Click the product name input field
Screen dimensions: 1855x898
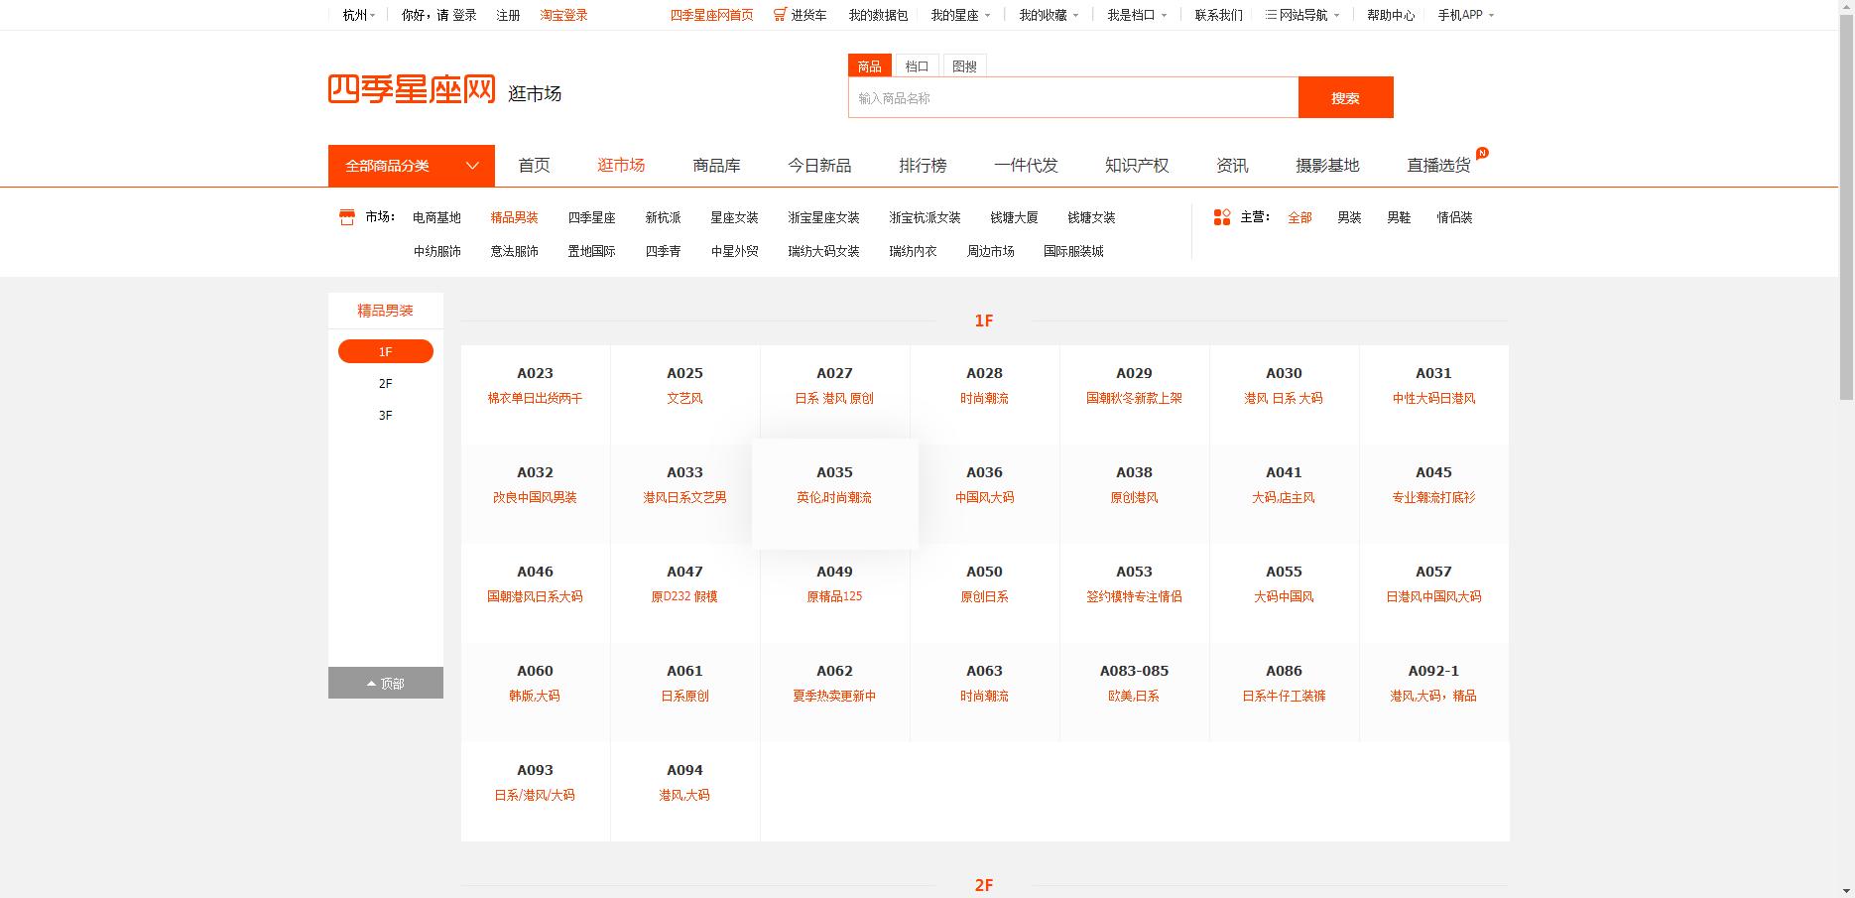click(1071, 97)
